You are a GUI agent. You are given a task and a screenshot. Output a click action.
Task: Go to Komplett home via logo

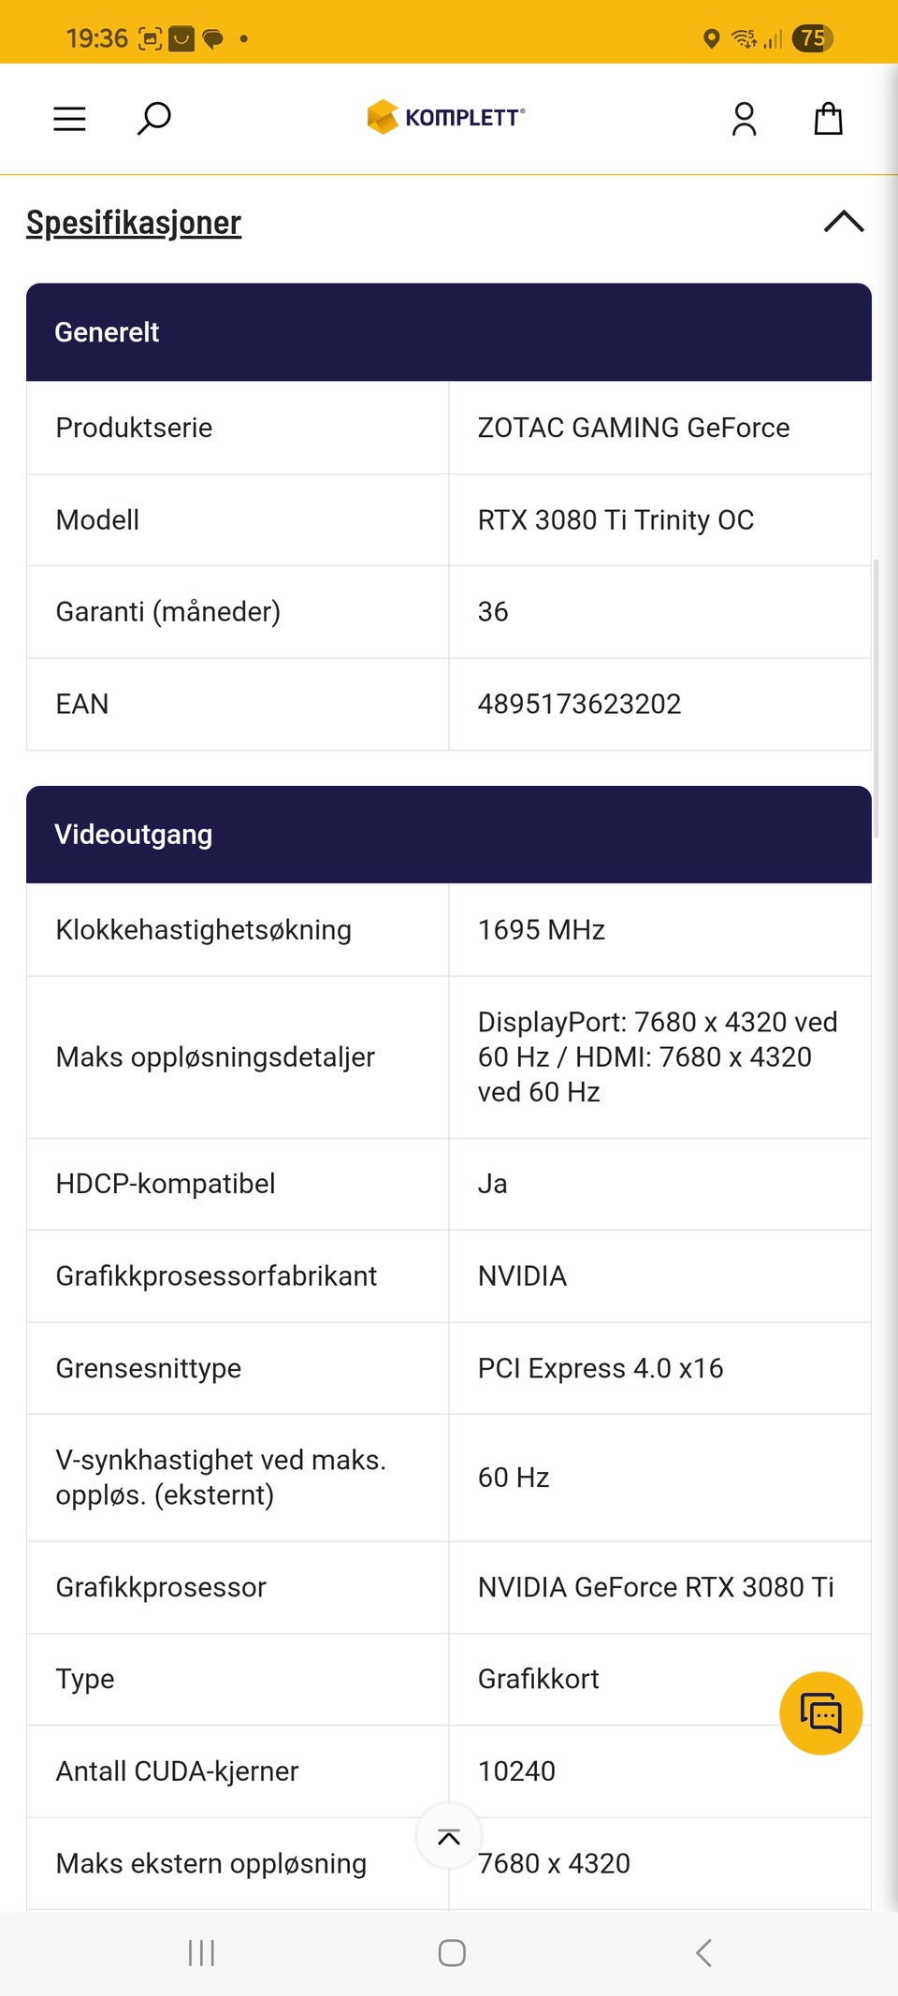446,117
